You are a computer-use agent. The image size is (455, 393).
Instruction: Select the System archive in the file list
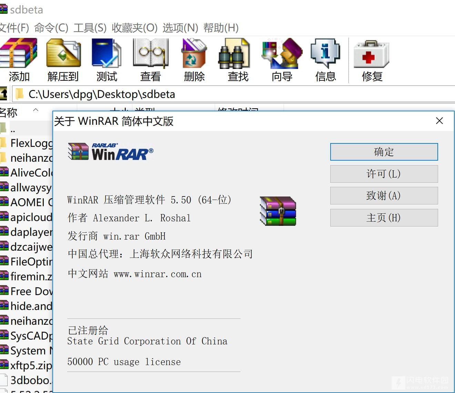[x=26, y=350]
